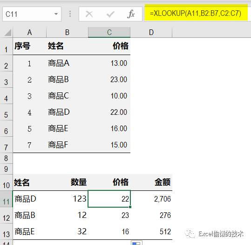
Task: Cancel formula entry with X icon
Action: [89, 14]
